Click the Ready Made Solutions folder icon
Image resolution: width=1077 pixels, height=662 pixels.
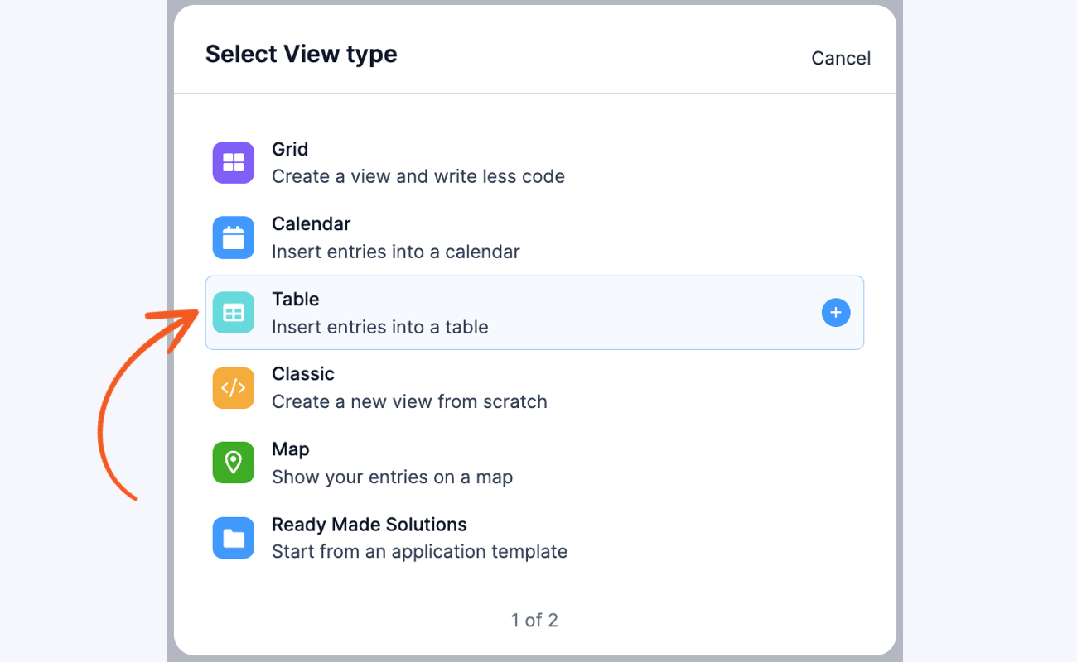pos(233,538)
